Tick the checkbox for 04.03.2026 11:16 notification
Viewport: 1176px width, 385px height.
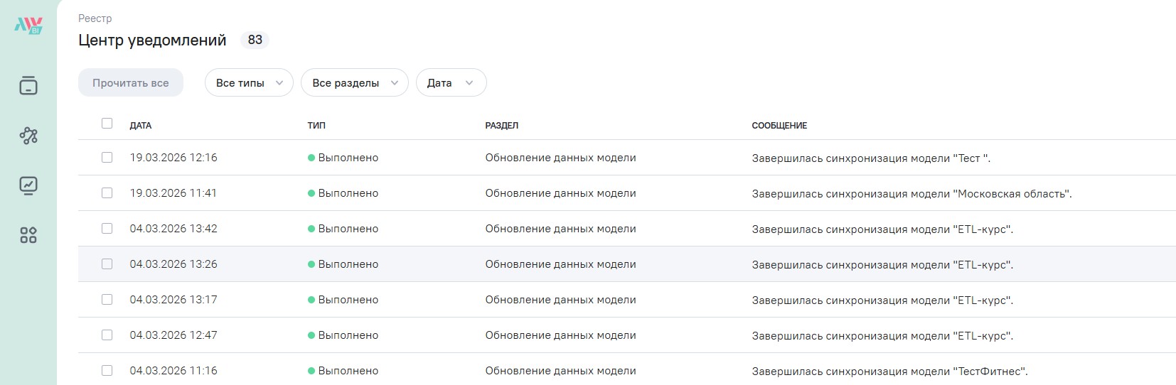pos(107,371)
